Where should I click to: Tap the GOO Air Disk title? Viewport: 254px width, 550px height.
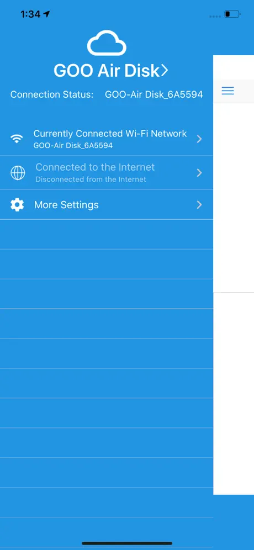click(107, 71)
